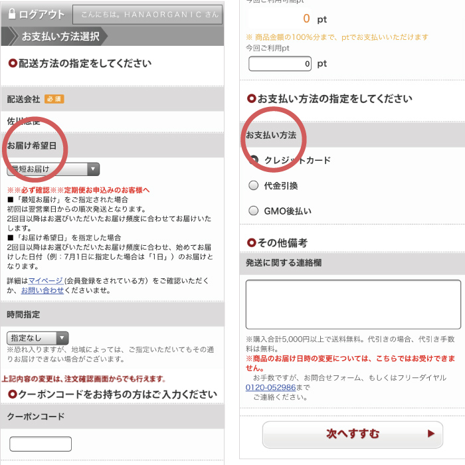
Task: Tap the 0120-052986 phone number link
Action: tap(270, 387)
